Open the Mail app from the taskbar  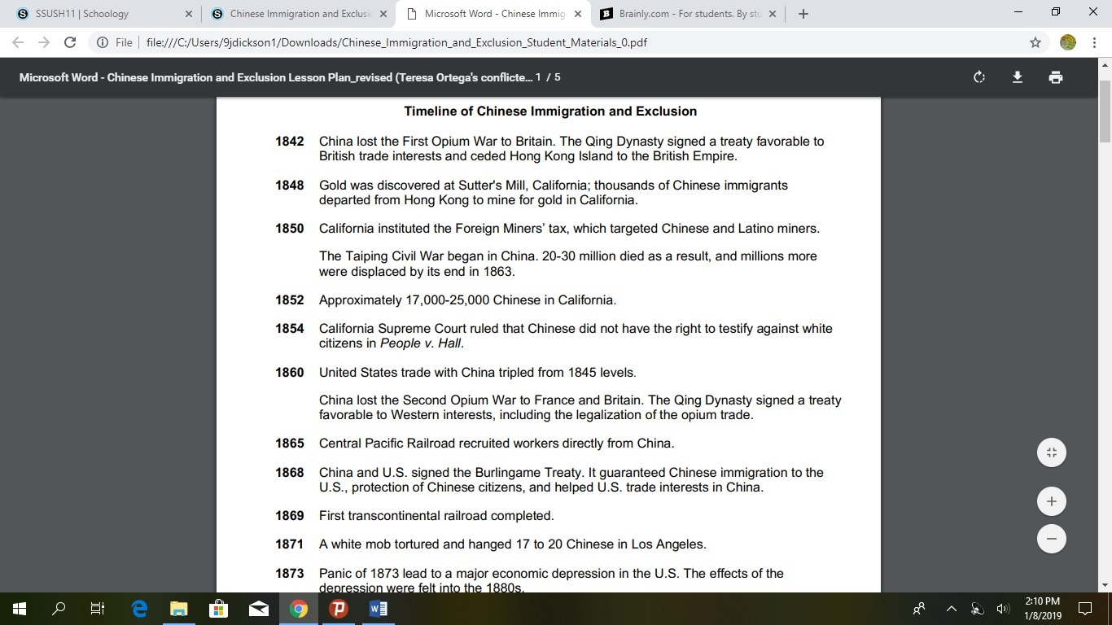pyautogui.click(x=258, y=609)
